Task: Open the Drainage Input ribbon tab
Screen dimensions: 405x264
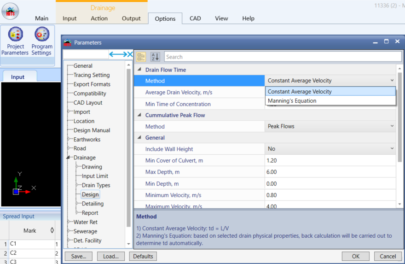Action: click(x=69, y=18)
